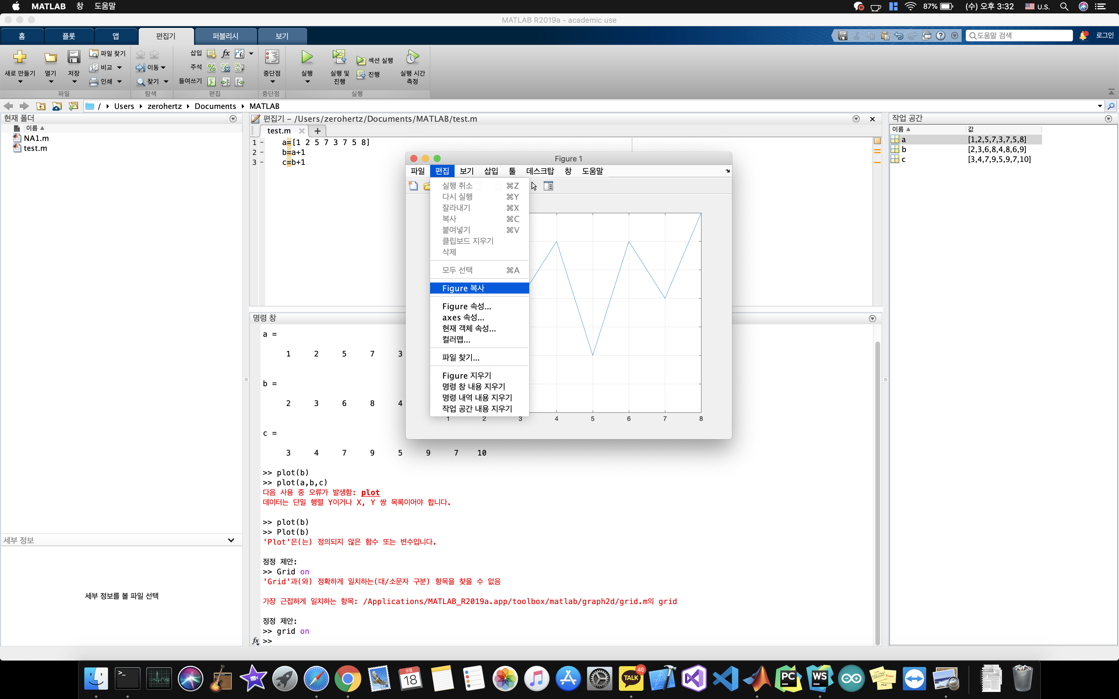Switch to the Apps (앱) ribbon tab

pyautogui.click(x=116, y=36)
